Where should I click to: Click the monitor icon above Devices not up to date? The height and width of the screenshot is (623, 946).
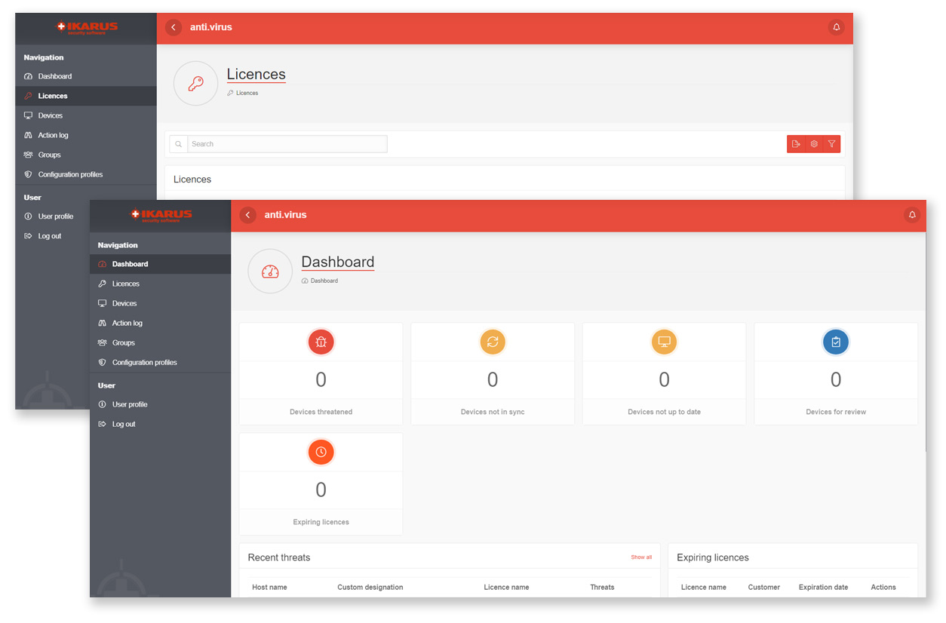point(664,342)
